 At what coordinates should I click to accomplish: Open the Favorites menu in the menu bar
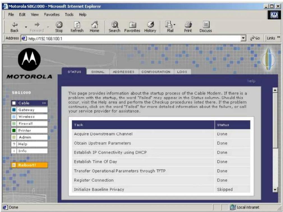click(52, 15)
